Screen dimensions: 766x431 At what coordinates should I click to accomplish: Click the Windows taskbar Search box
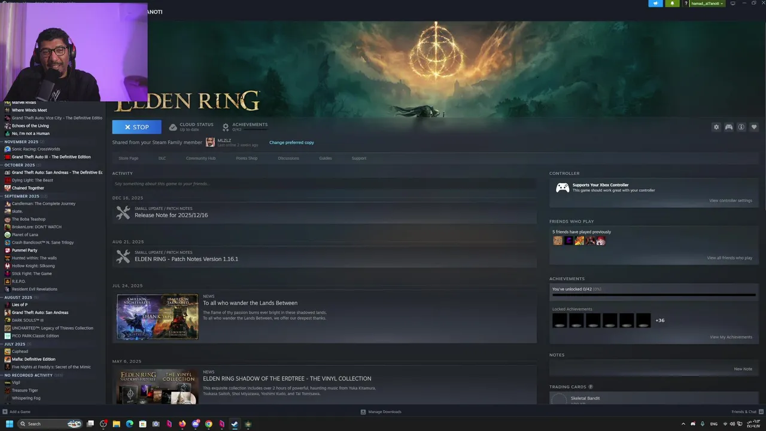(x=50, y=424)
